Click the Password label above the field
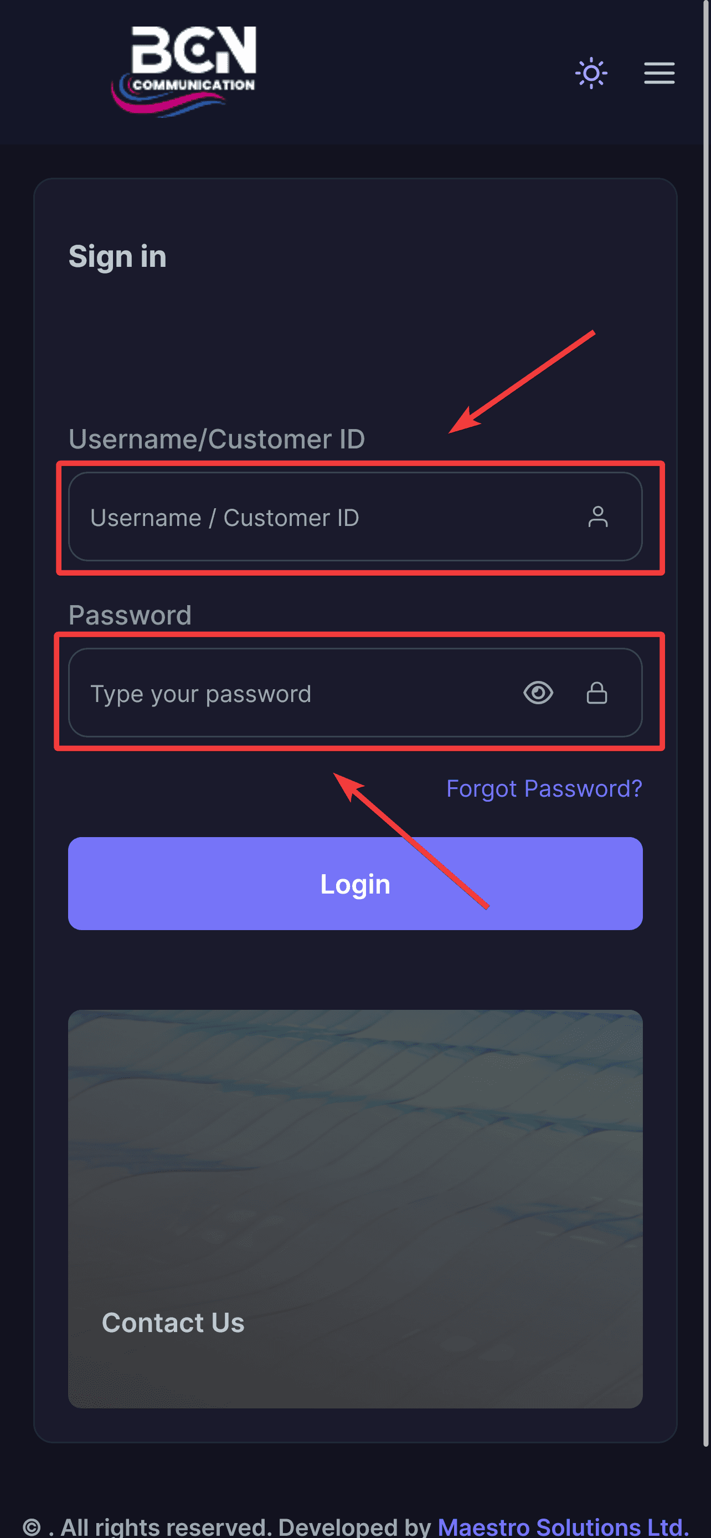Screen dimensions: 711x1538 (x=130, y=615)
